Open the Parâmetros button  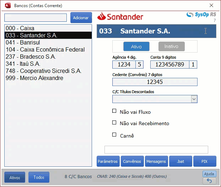pyautogui.click(x=108, y=161)
